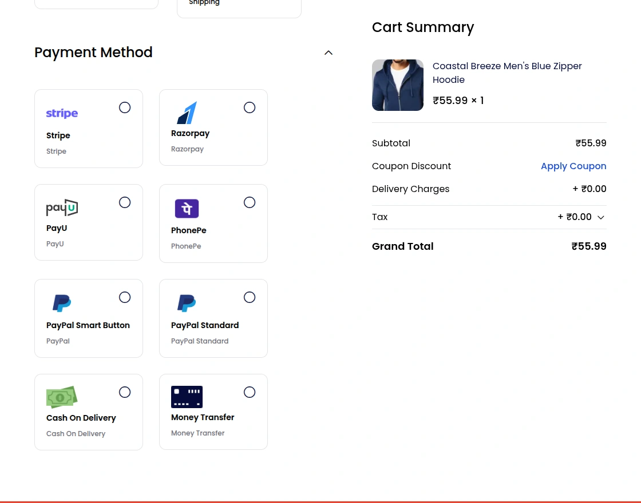Viewport: 641px width, 503px height.
Task: Expand the Tax breakdown chevron
Action: tap(600, 217)
